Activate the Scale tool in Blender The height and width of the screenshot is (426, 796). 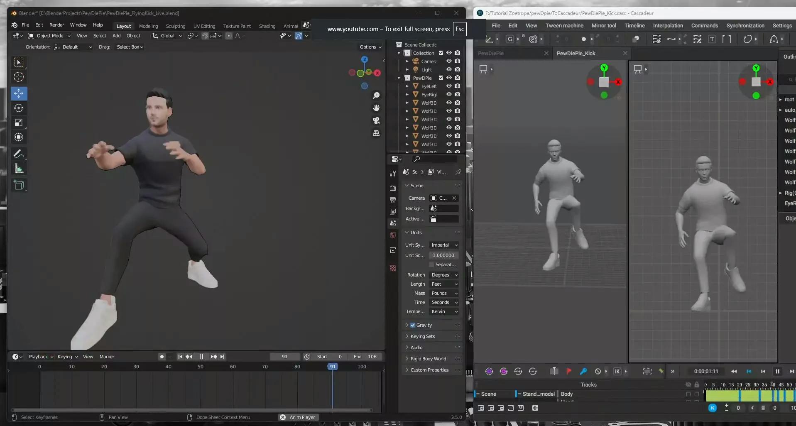pyautogui.click(x=19, y=122)
